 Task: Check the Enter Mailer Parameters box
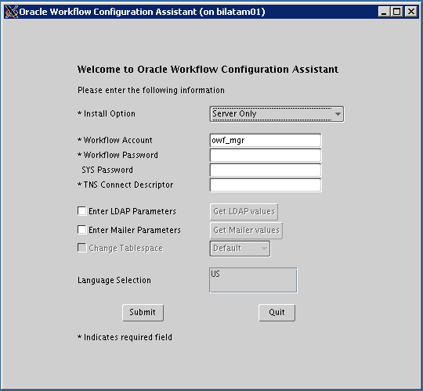[x=81, y=230]
